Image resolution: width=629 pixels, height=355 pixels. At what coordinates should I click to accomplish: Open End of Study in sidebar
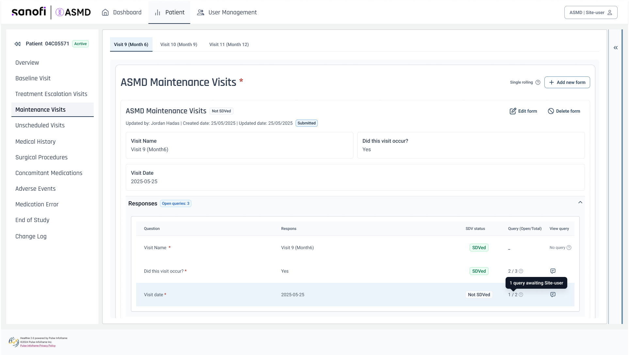click(x=32, y=220)
